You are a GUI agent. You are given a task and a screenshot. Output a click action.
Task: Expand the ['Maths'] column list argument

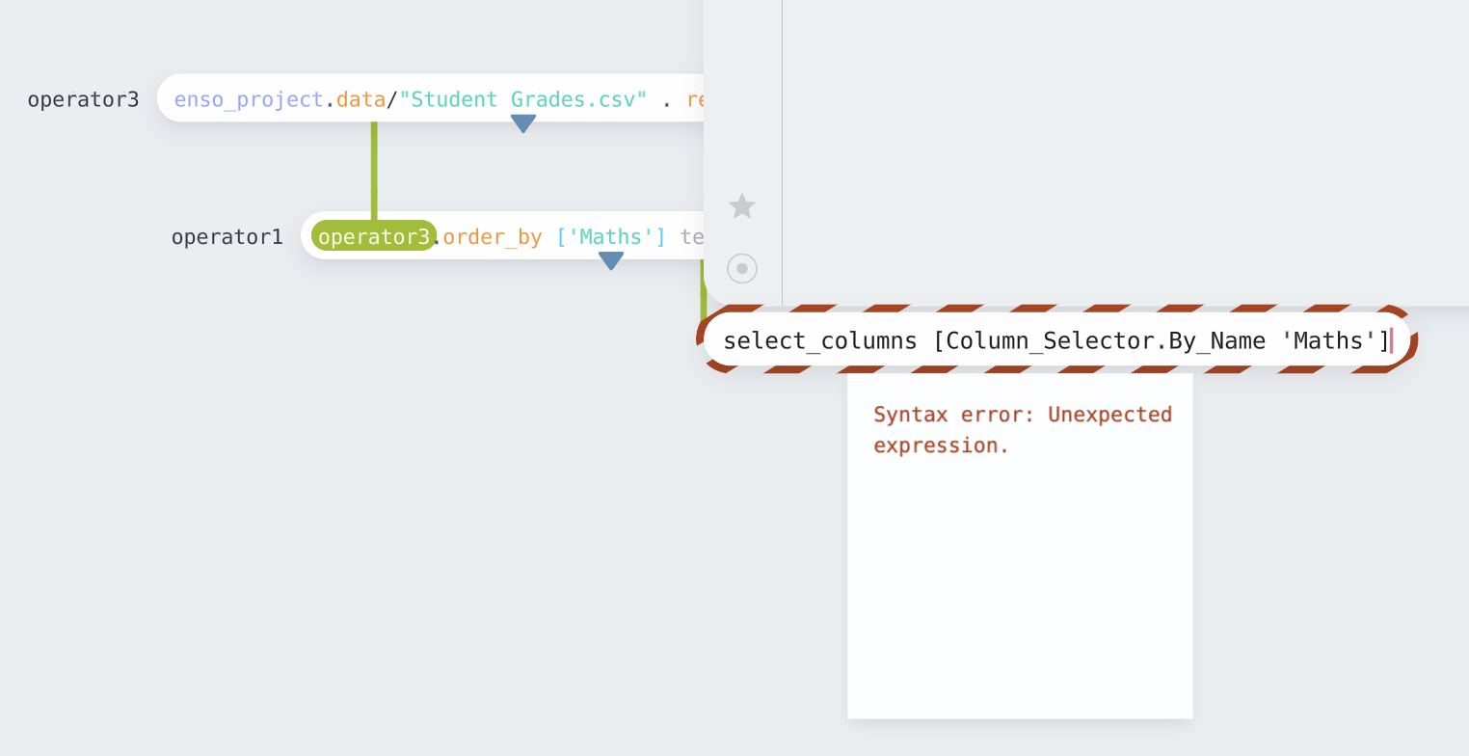[x=610, y=236]
